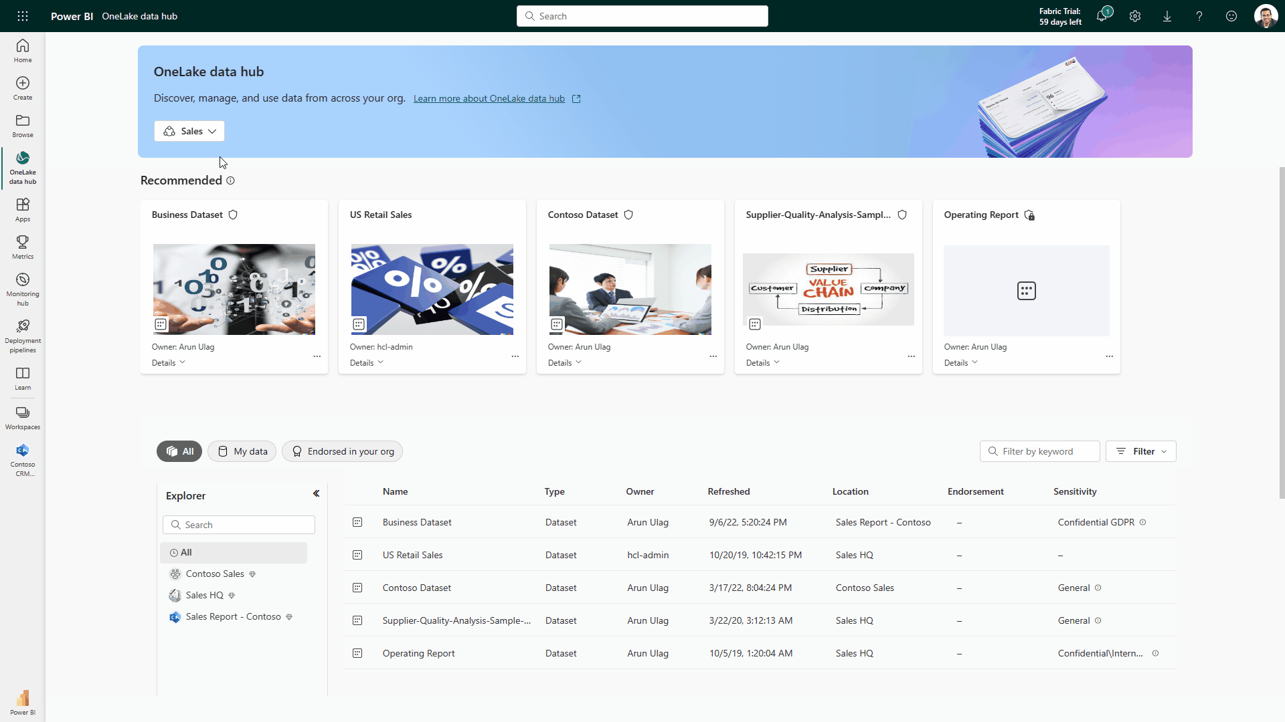The image size is (1285, 722).
Task: Open more options on US Retail Sales card
Action: click(515, 356)
